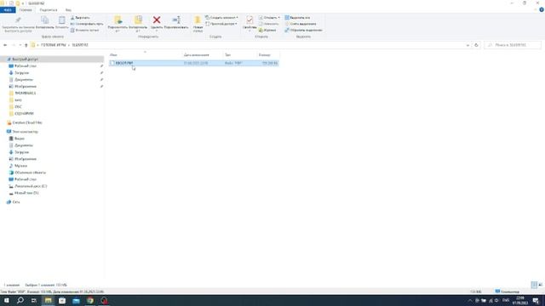
Task: Choose Paste shortcut in the ribbon
Action: point(84,31)
